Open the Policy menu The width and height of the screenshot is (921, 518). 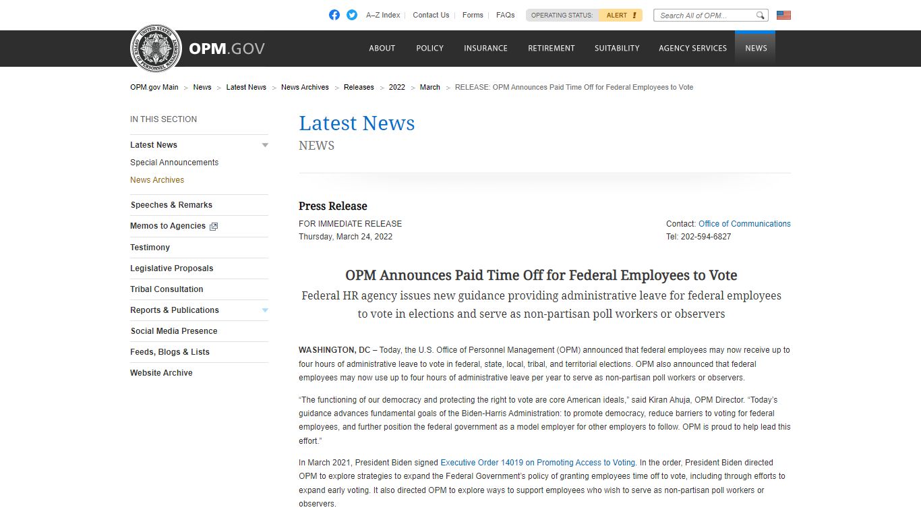[x=429, y=48]
